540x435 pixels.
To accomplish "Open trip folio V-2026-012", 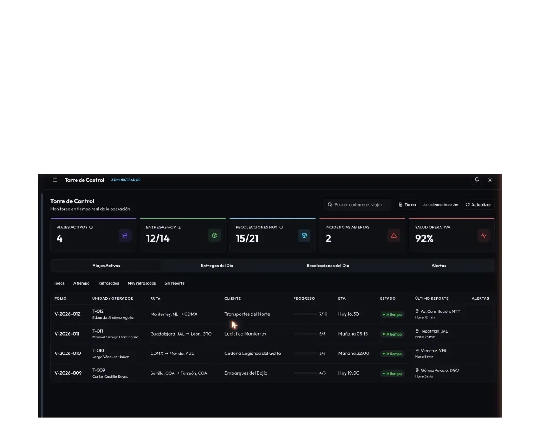I will [67, 314].
